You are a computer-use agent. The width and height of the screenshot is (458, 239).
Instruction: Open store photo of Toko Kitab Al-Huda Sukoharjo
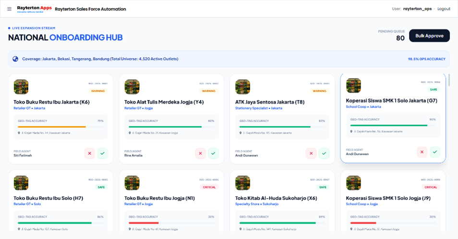pyautogui.click(x=243, y=183)
